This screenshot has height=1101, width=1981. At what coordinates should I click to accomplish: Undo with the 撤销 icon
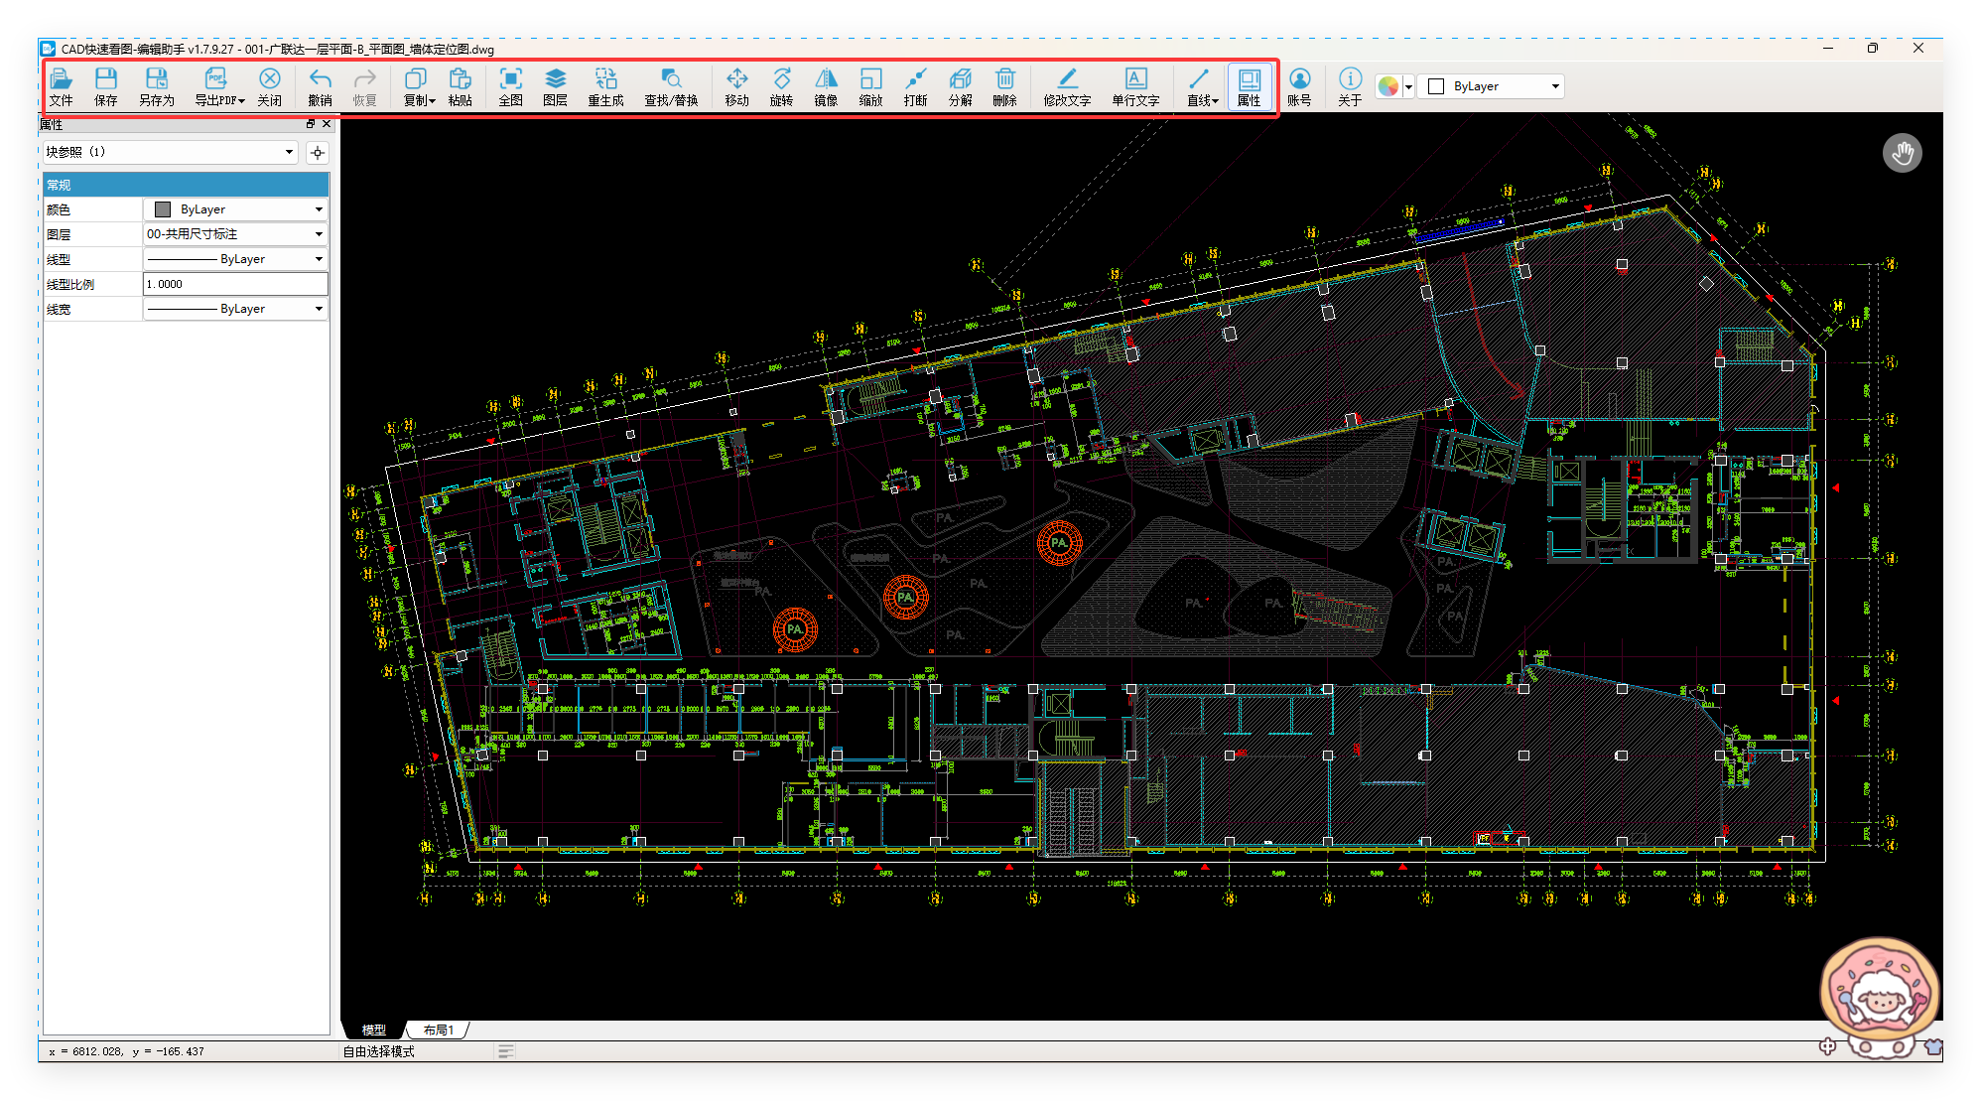tap(320, 86)
